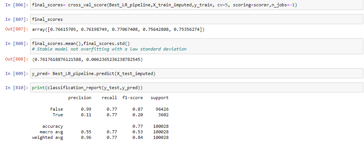Click the False precision value 0.99

[x=86, y=109]
